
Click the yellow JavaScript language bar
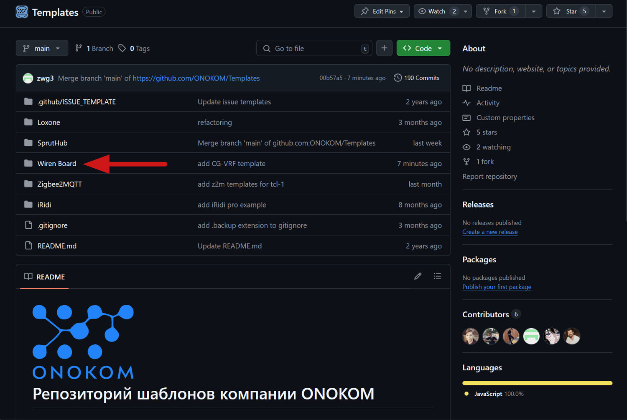click(537, 383)
